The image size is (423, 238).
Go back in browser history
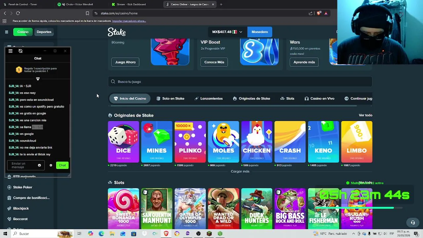(x=5, y=13)
